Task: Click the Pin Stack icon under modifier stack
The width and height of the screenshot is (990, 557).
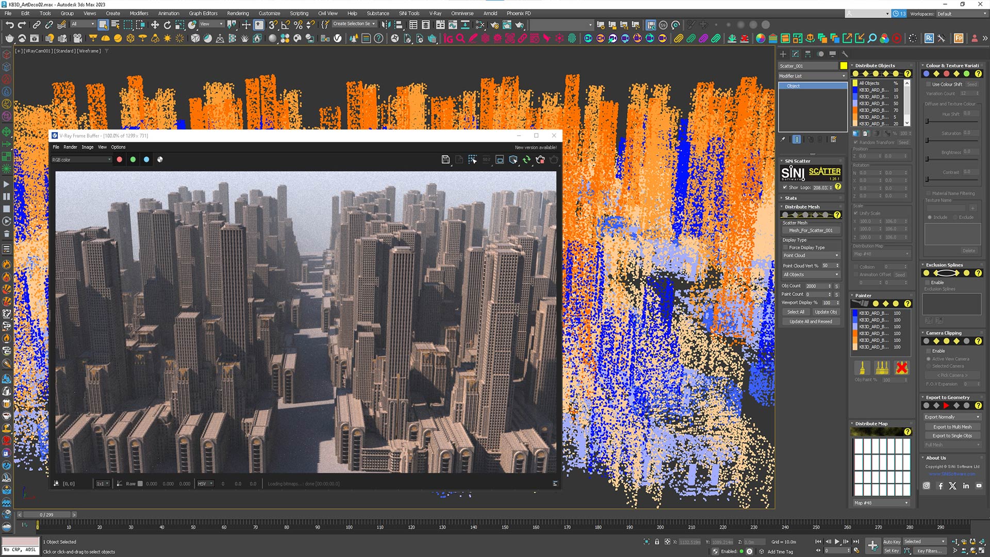Action: [x=783, y=139]
